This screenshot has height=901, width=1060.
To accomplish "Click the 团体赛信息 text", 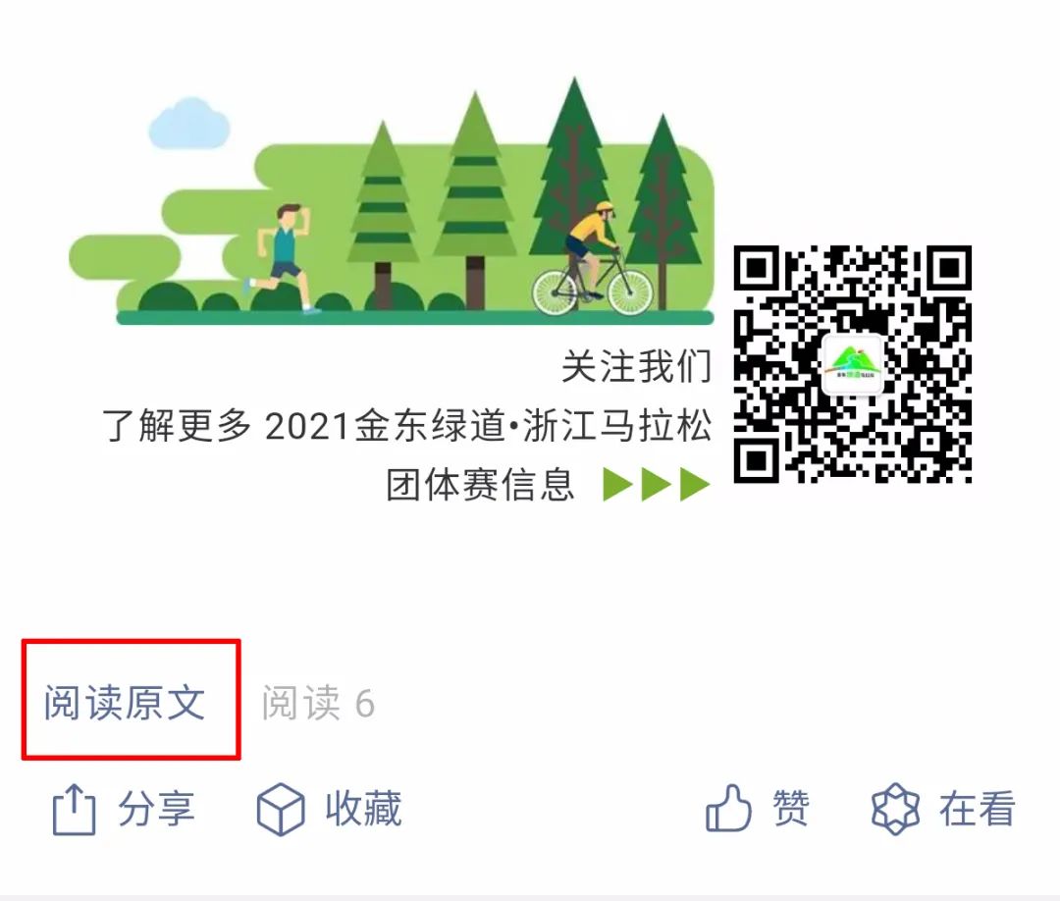I will pyautogui.click(x=481, y=484).
